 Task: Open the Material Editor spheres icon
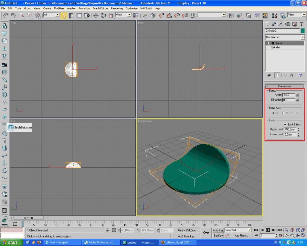[x=274, y=16]
